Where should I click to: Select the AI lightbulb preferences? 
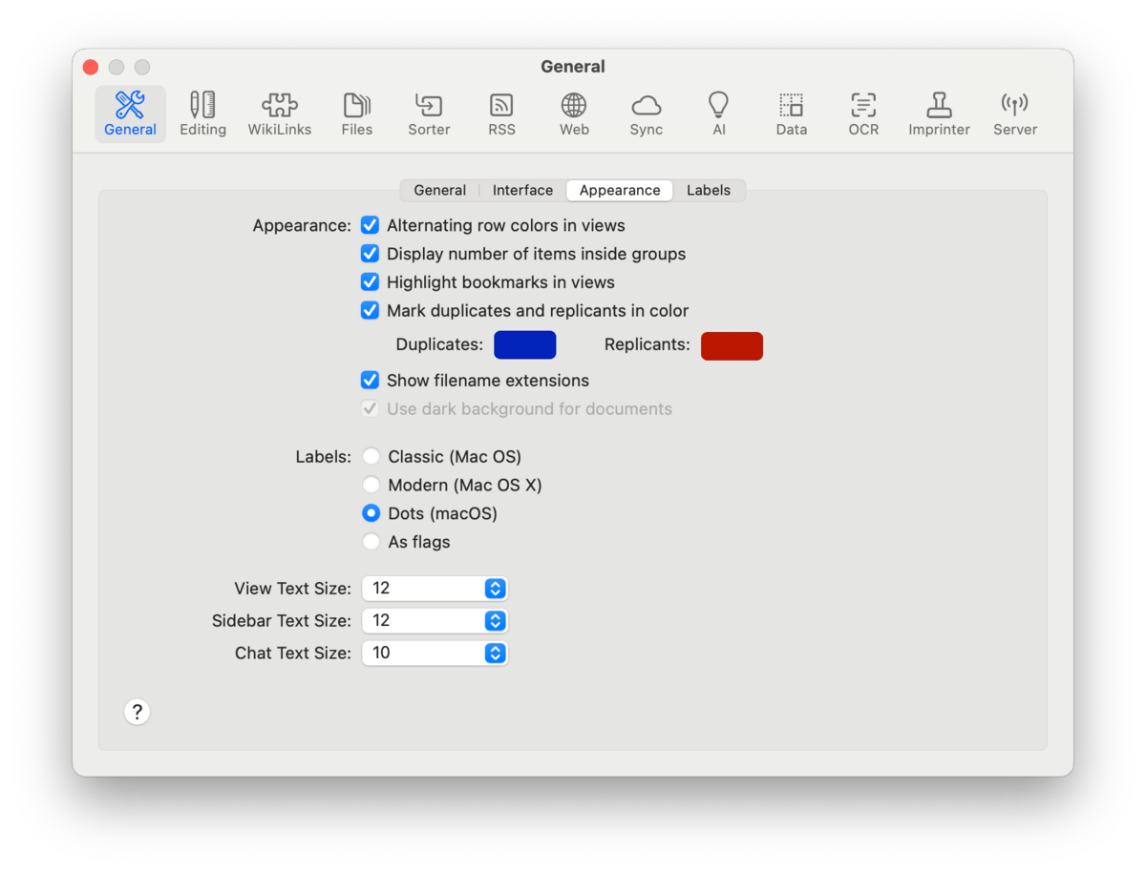click(x=718, y=114)
